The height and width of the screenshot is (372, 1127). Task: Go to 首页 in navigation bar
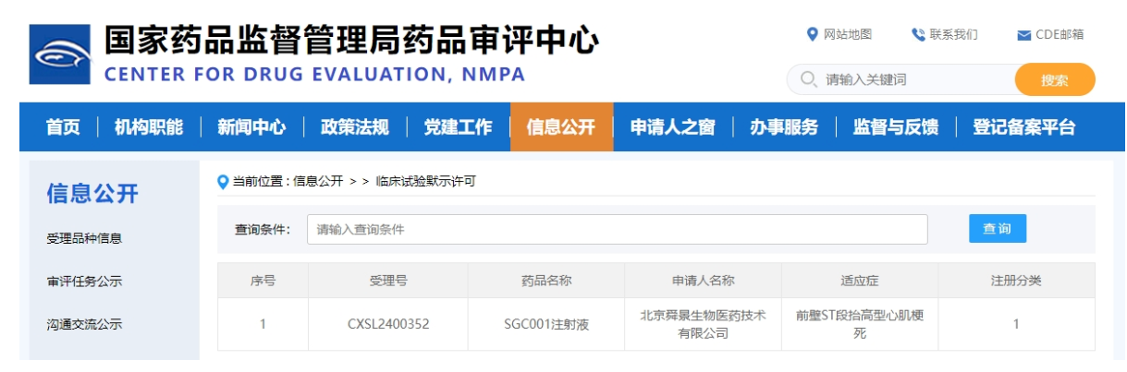63,127
